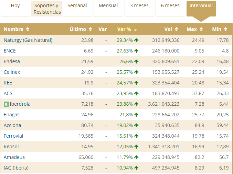Select ENCE volume 246.180.000
The width and height of the screenshot is (233, 174).
pyautogui.click(x=166, y=51)
